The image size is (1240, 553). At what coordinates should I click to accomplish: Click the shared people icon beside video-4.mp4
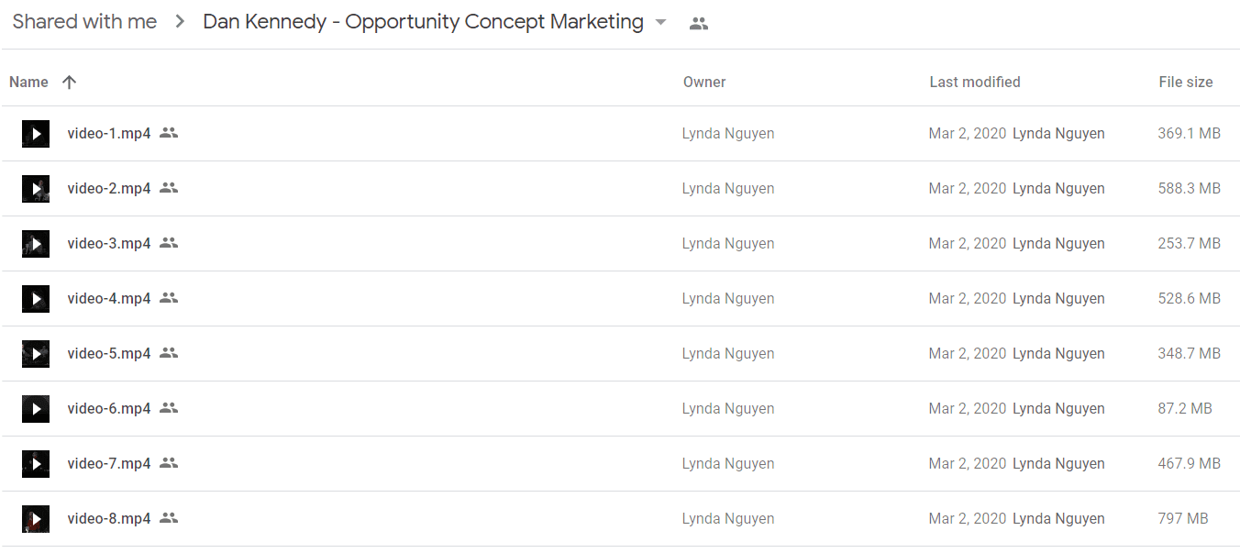coord(169,298)
